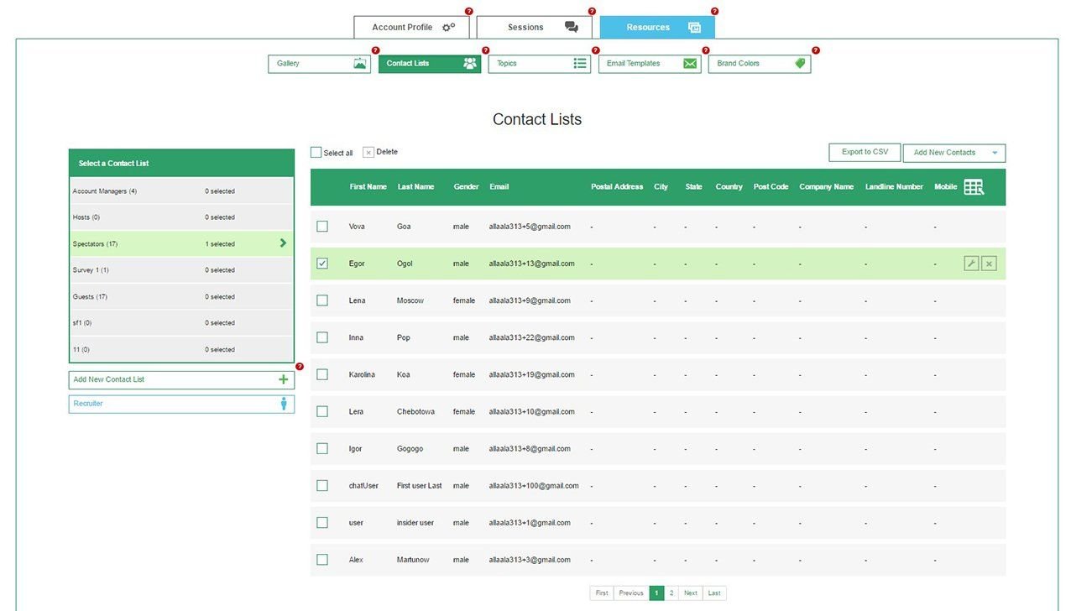Click the green arrow on Spectators list
The height and width of the screenshot is (611, 1071).
click(x=283, y=243)
